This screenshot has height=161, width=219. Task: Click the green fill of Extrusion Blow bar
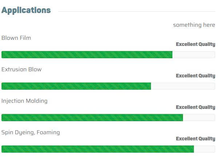coord(76,86)
